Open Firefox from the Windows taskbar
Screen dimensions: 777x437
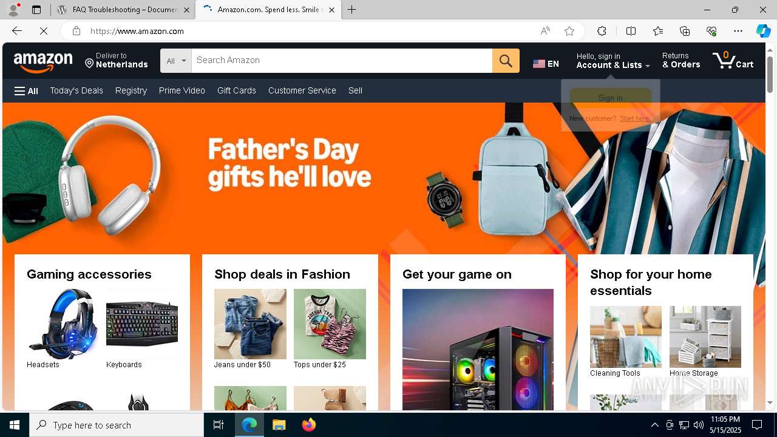(309, 425)
